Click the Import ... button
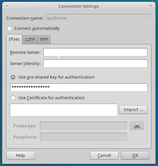Viewport: 158px width, 166px height. pyautogui.click(x=133, y=110)
